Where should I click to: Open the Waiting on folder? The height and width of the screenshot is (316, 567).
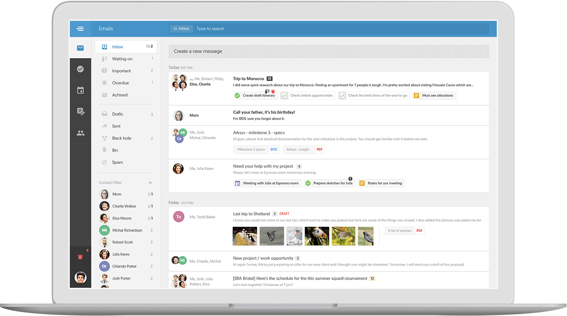pos(126,59)
